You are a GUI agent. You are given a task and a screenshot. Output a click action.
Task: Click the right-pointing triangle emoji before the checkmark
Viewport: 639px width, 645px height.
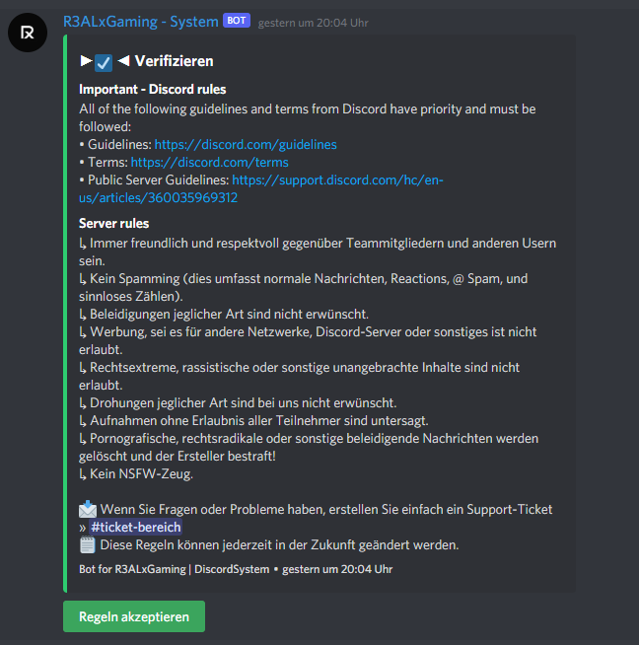[86, 61]
